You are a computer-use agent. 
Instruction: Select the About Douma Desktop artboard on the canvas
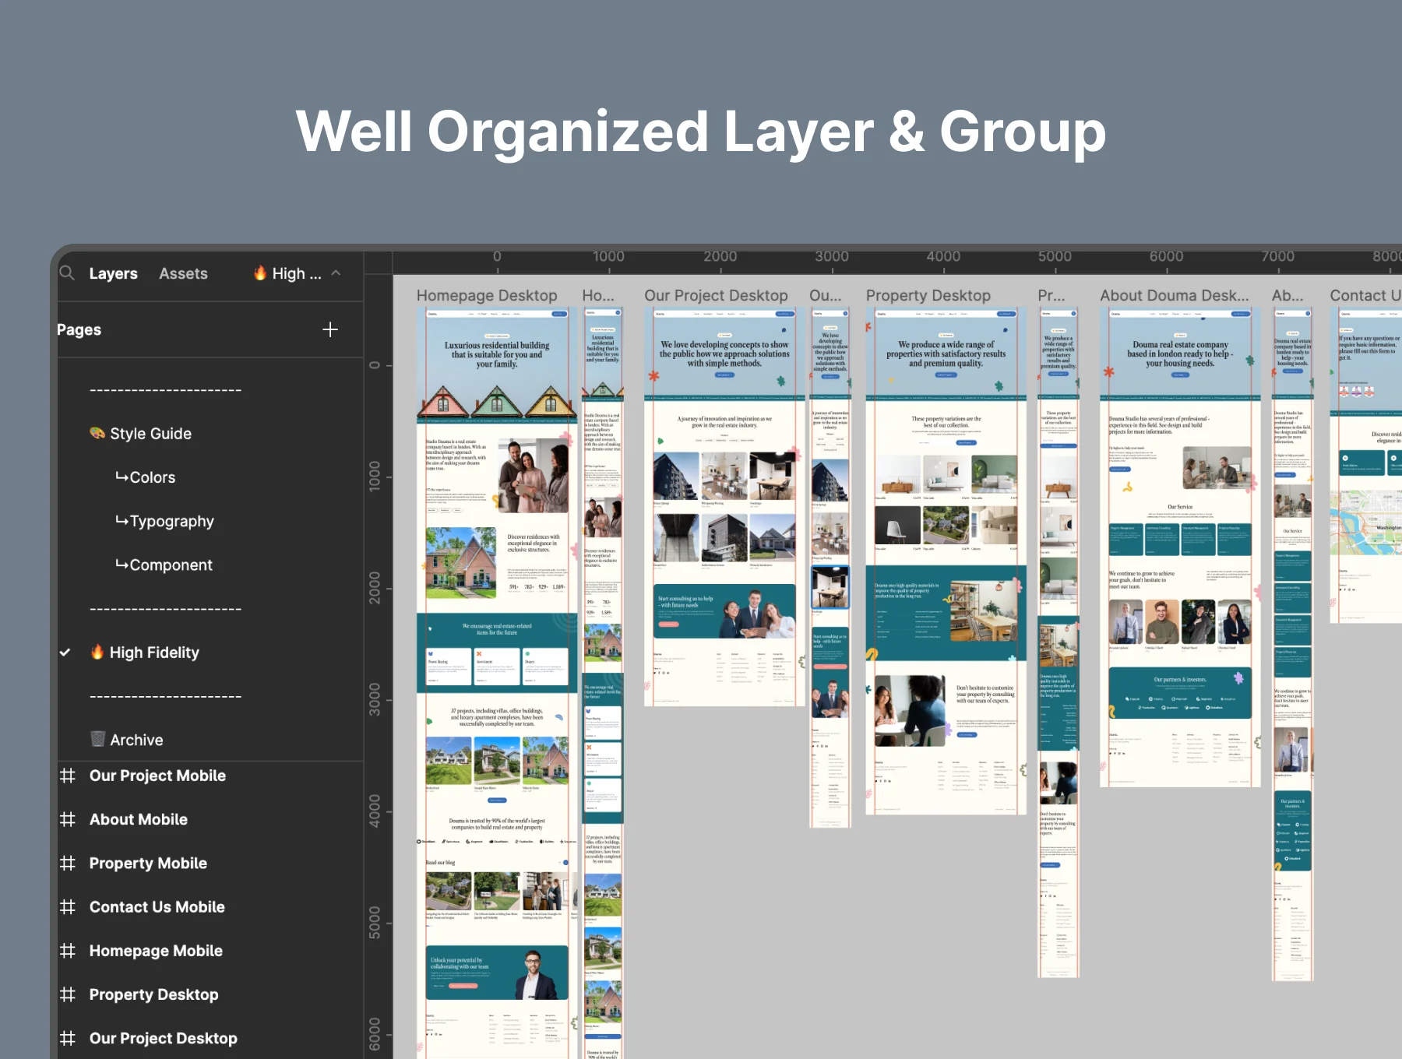(1180, 547)
